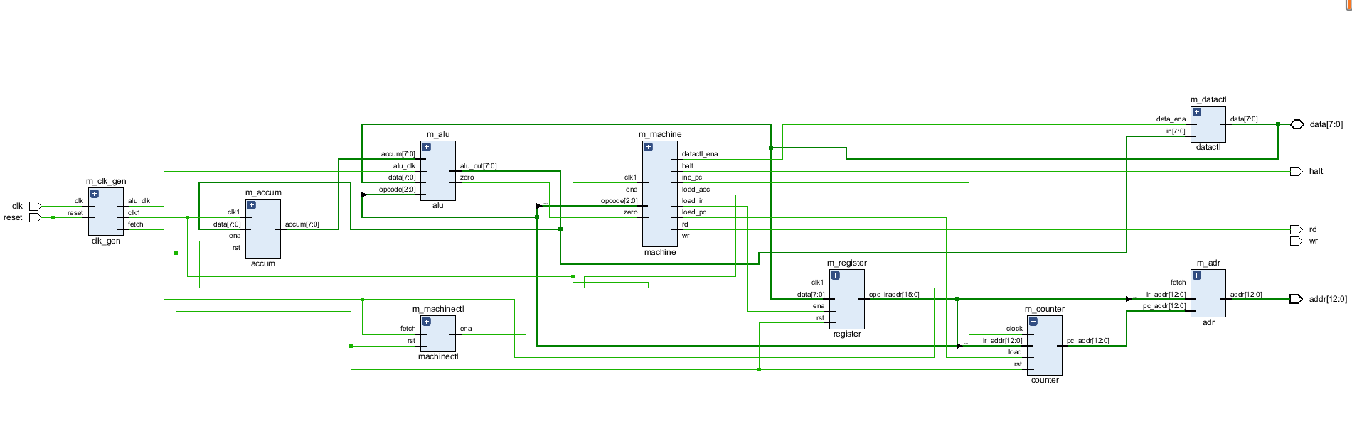Expand the m_machinectl block plus icon

click(427, 322)
